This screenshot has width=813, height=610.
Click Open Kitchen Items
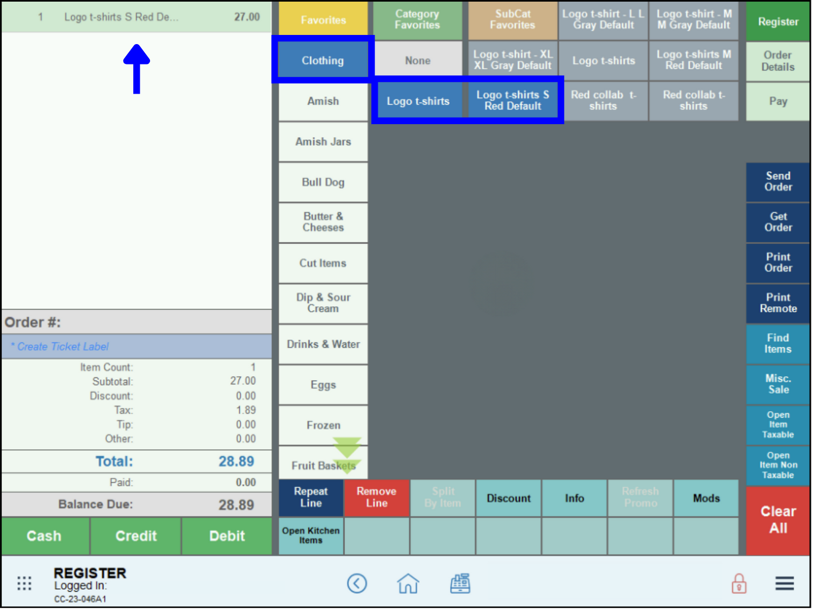pyautogui.click(x=311, y=536)
